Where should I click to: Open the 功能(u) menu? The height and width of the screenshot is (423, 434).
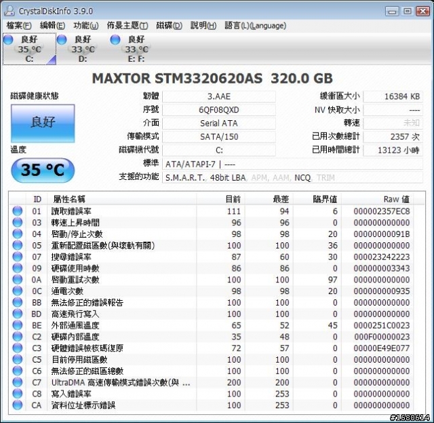[x=86, y=26]
